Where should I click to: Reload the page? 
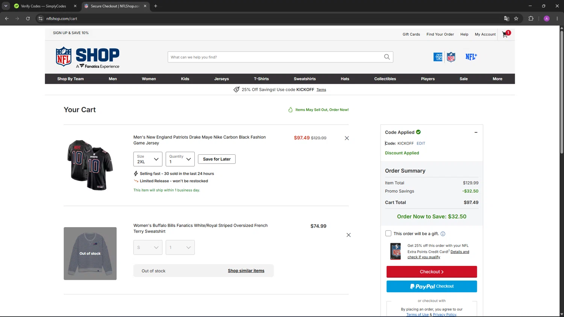(x=28, y=18)
